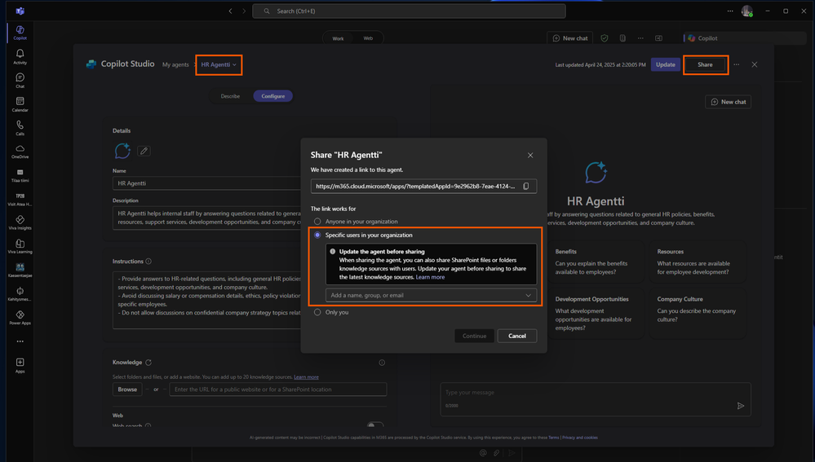Start New chat in Copilot header
This screenshot has height=462, width=815.
tap(569, 38)
